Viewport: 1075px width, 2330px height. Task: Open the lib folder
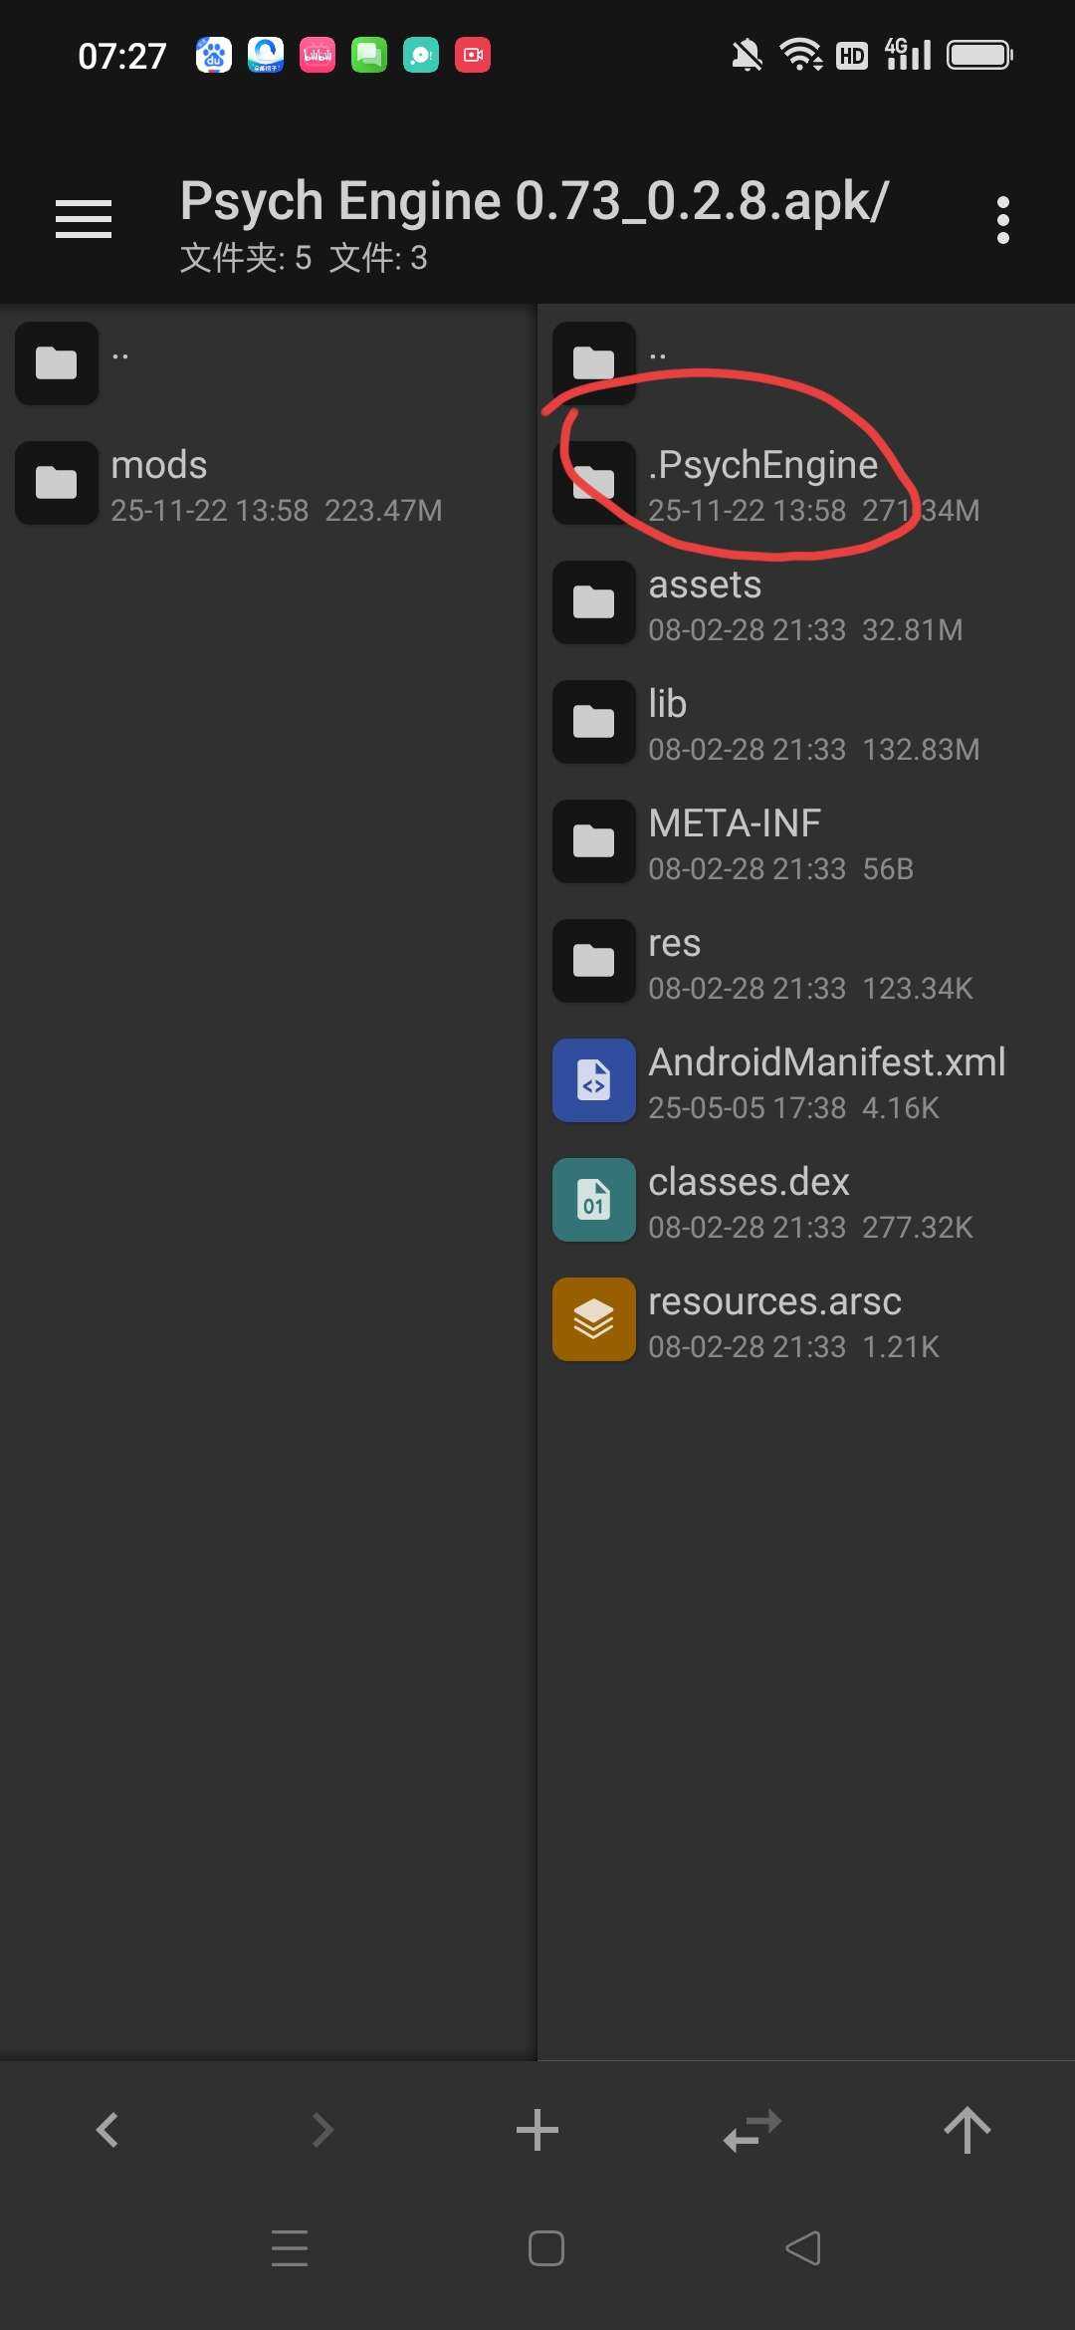(x=667, y=723)
